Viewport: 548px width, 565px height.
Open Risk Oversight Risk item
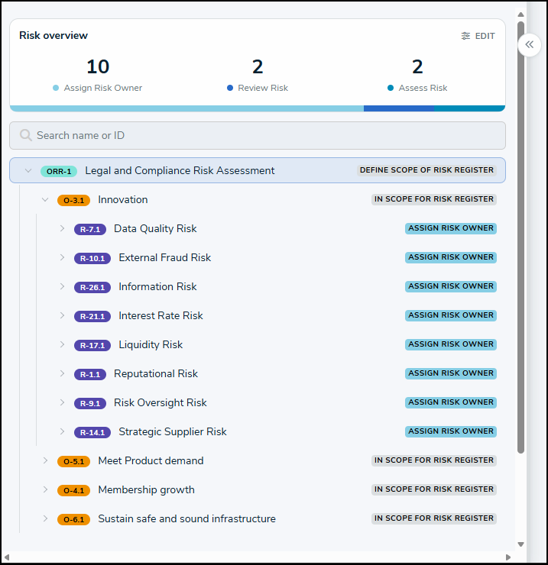(161, 402)
